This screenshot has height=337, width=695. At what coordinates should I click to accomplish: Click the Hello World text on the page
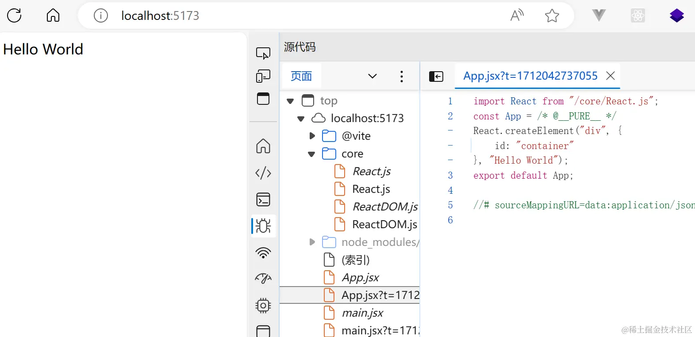(x=43, y=49)
